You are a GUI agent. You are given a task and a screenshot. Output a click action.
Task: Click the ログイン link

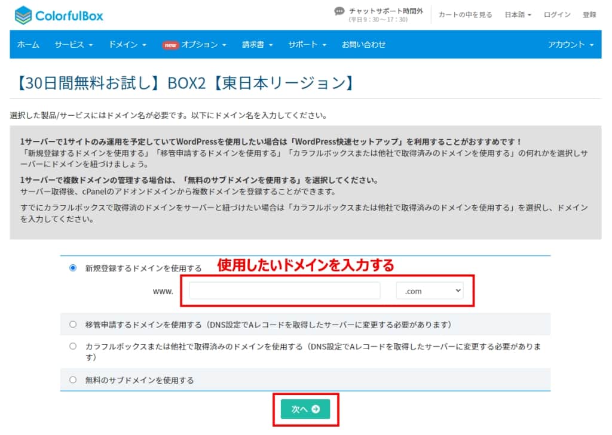click(557, 15)
